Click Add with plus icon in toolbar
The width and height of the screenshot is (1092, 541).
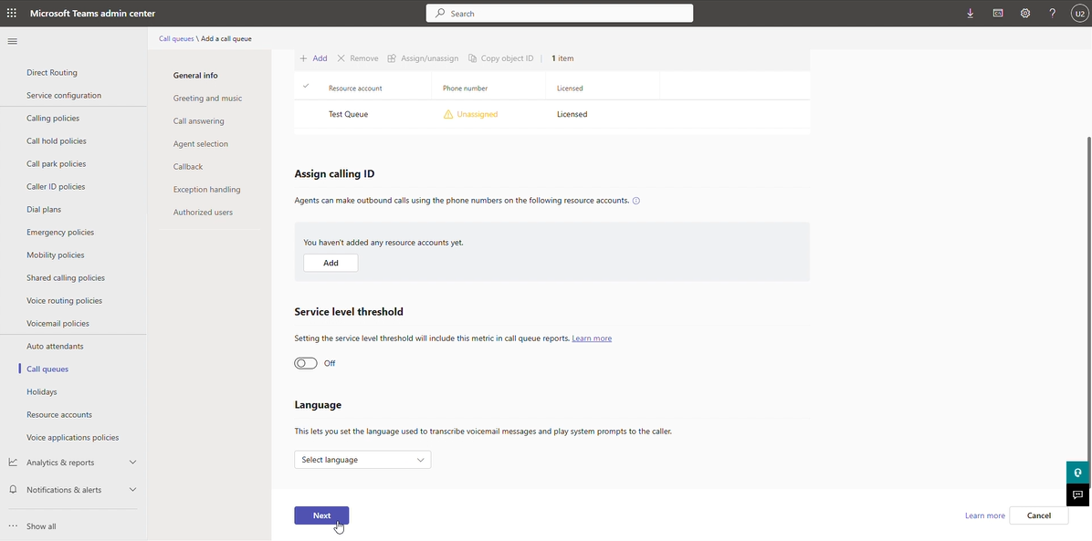coord(313,58)
